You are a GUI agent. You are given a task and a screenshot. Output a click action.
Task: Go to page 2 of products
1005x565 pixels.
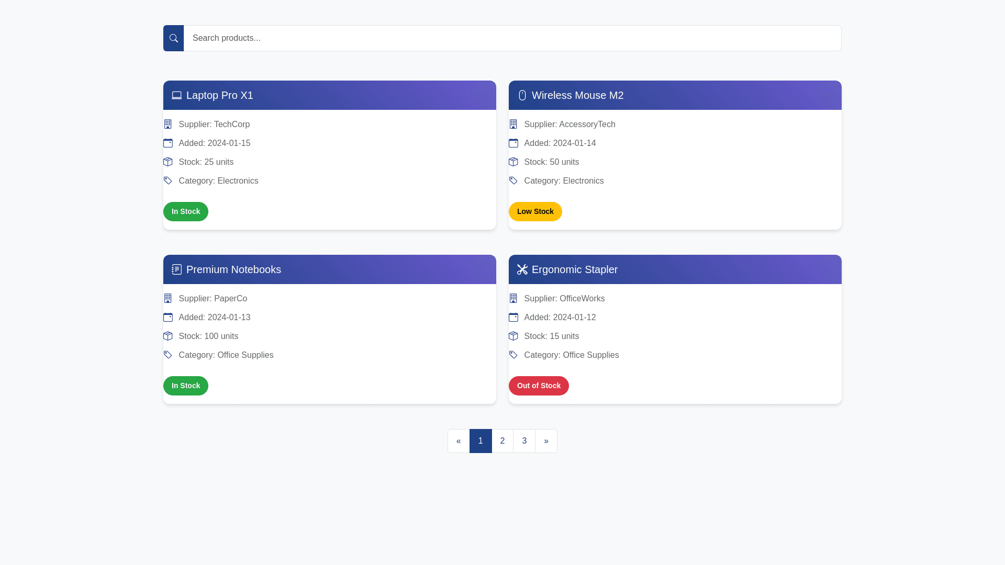502,441
